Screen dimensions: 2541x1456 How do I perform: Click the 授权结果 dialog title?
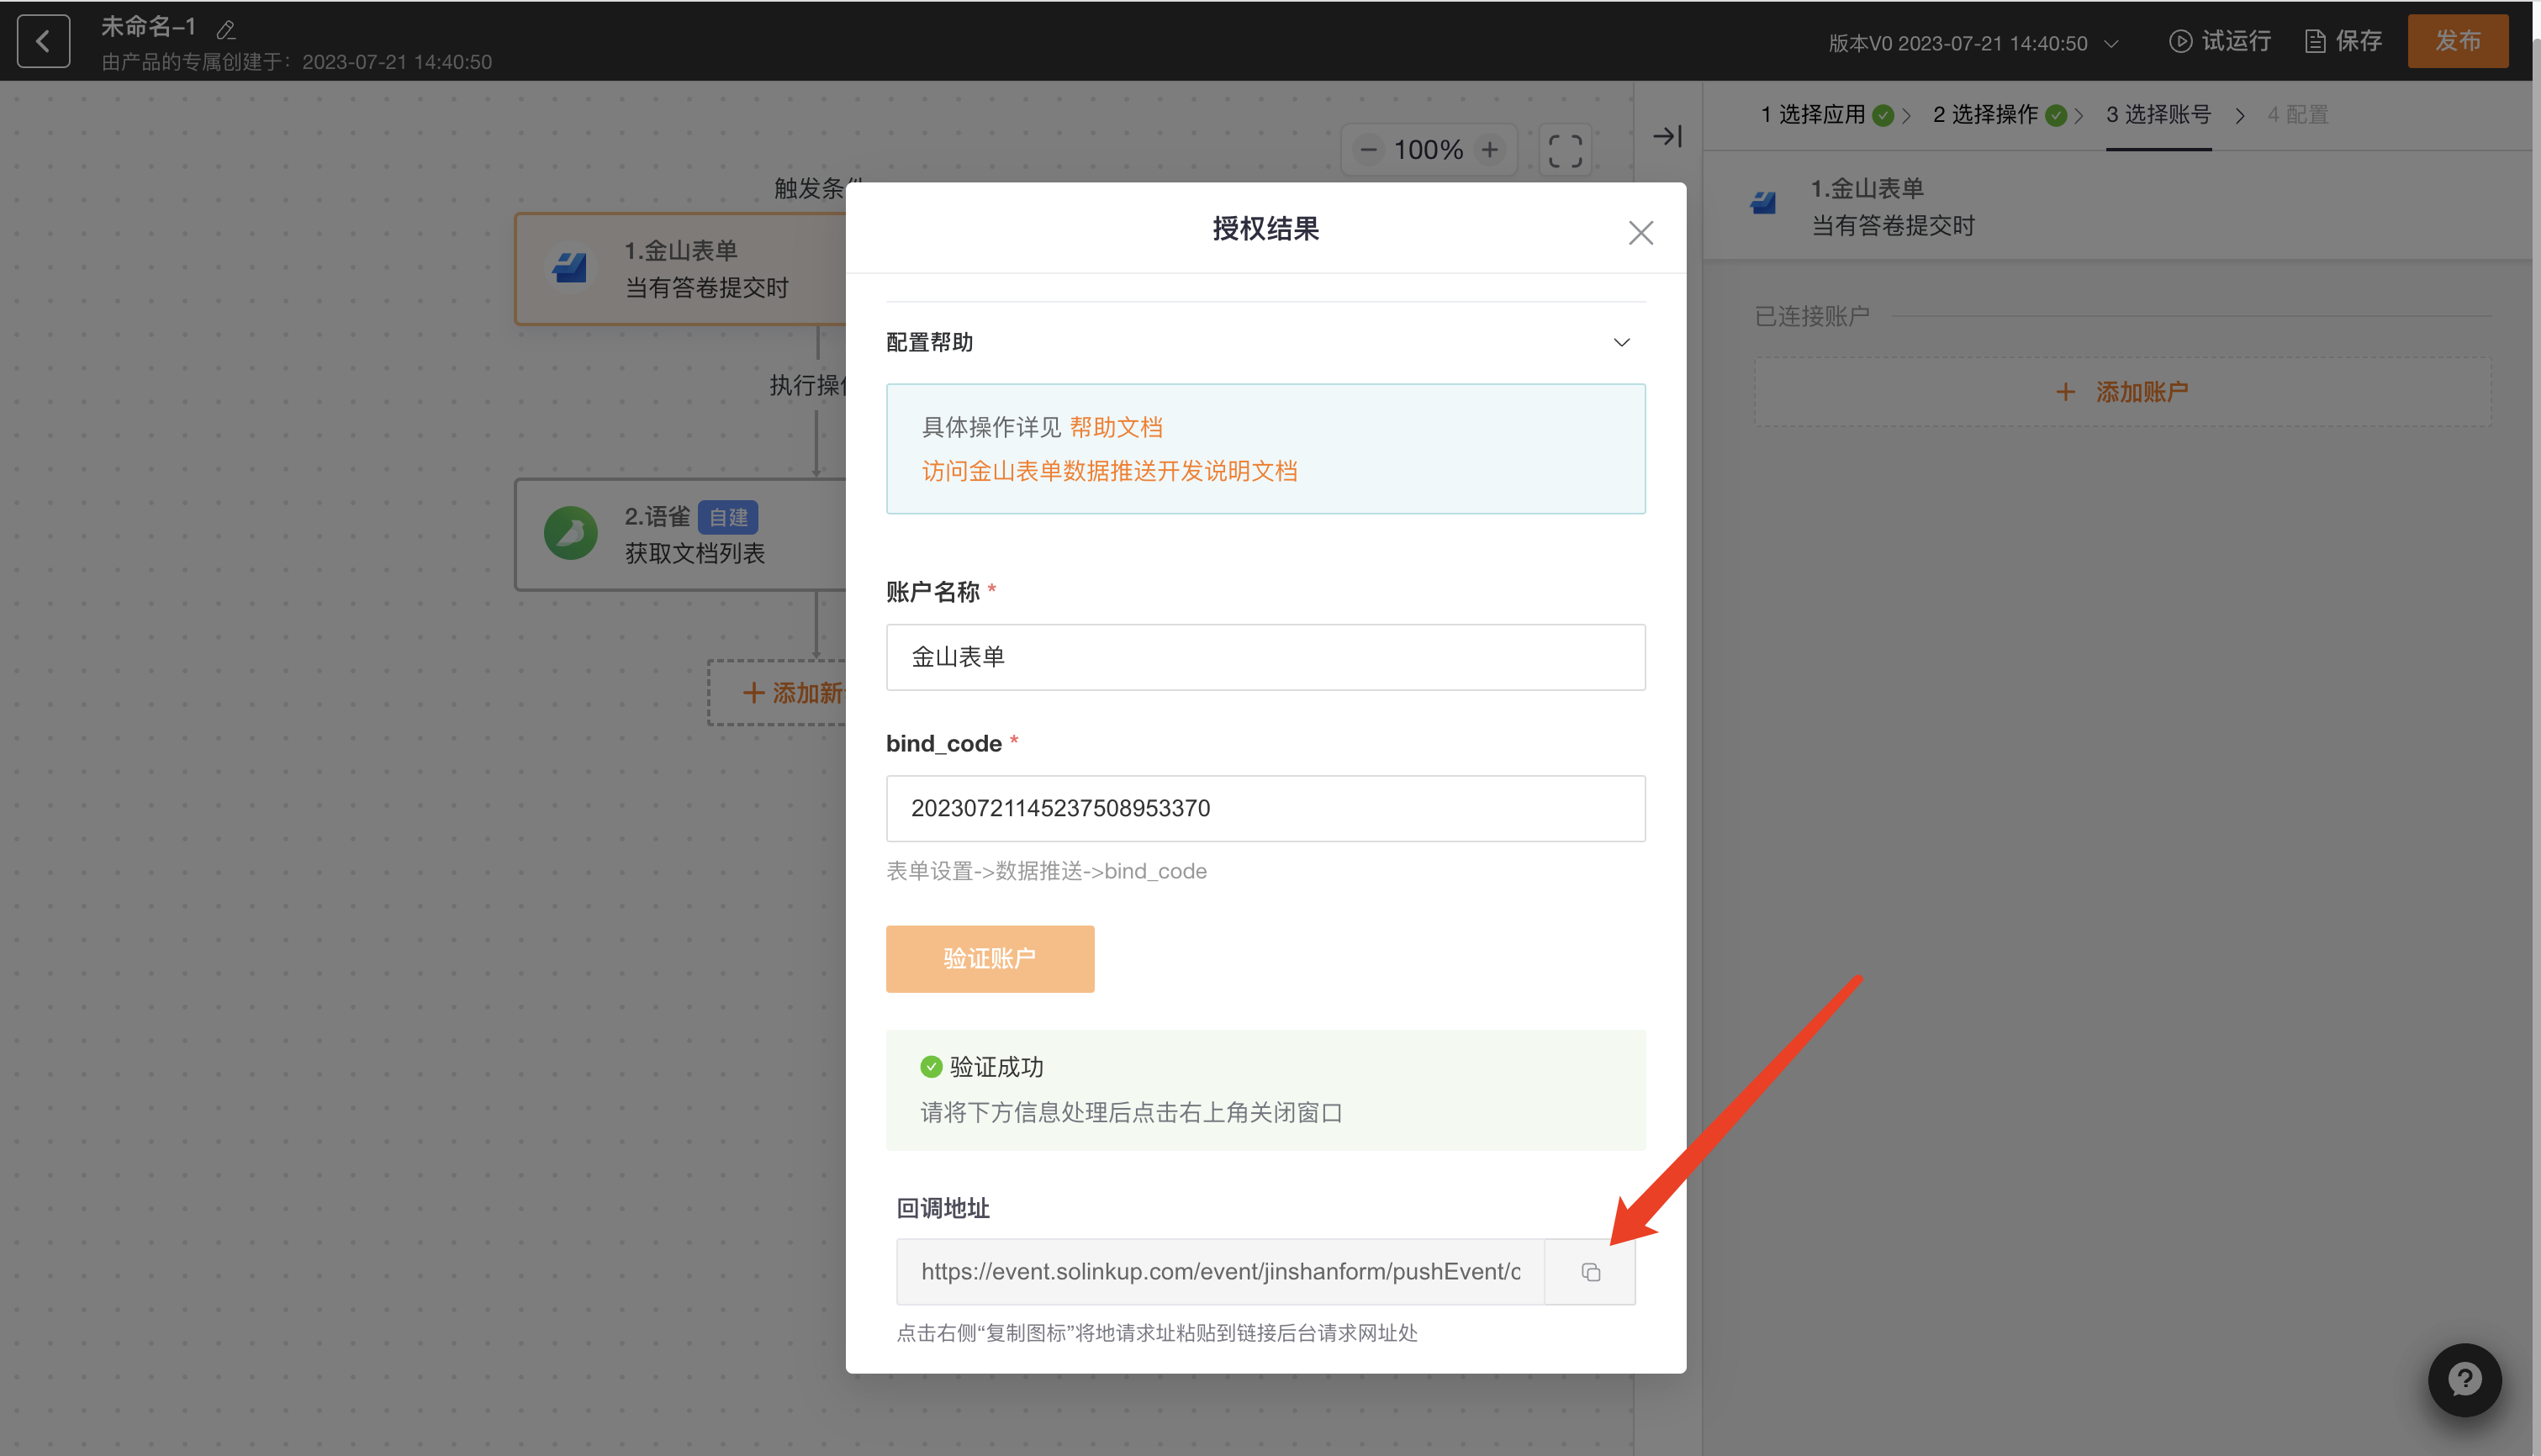(1265, 229)
